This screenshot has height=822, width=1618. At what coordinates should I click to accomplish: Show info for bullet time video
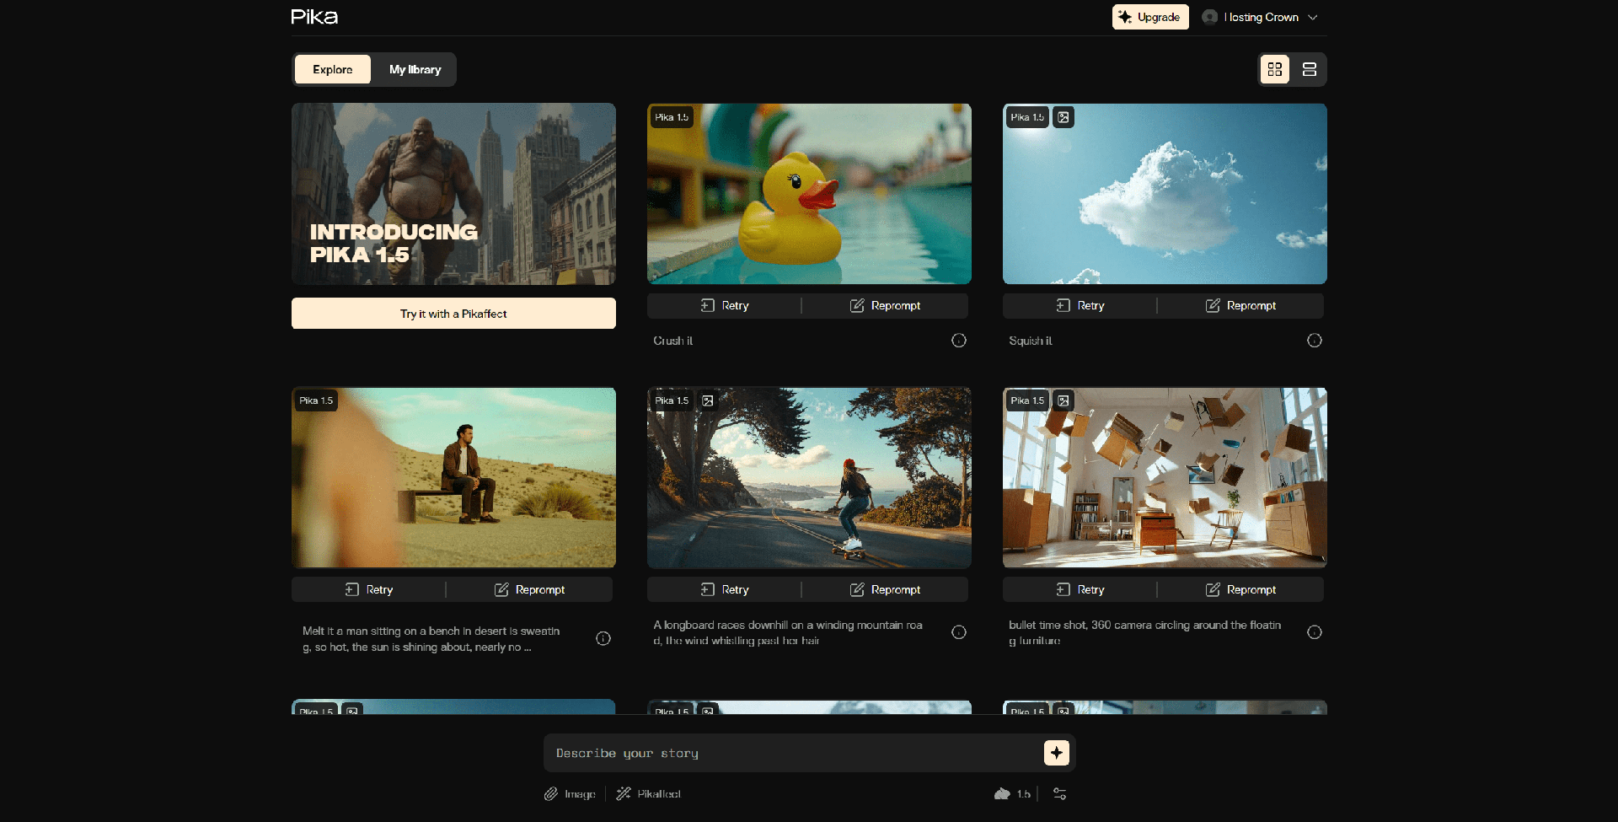click(x=1315, y=632)
